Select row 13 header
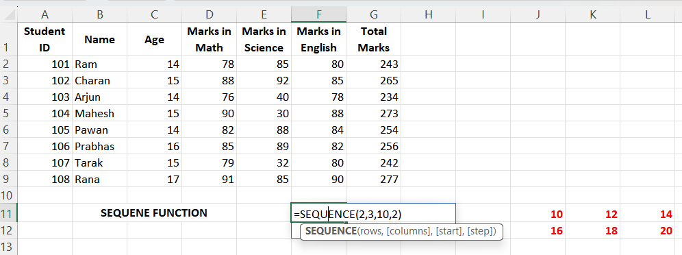682x255 pixels. point(9,247)
